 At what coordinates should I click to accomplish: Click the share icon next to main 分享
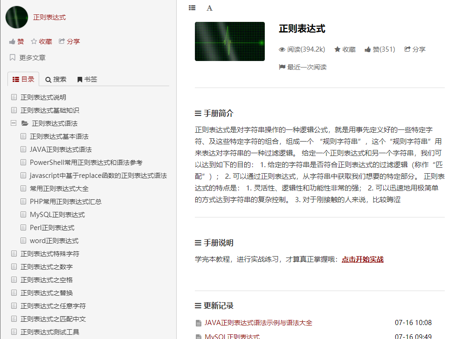[x=407, y=49]
